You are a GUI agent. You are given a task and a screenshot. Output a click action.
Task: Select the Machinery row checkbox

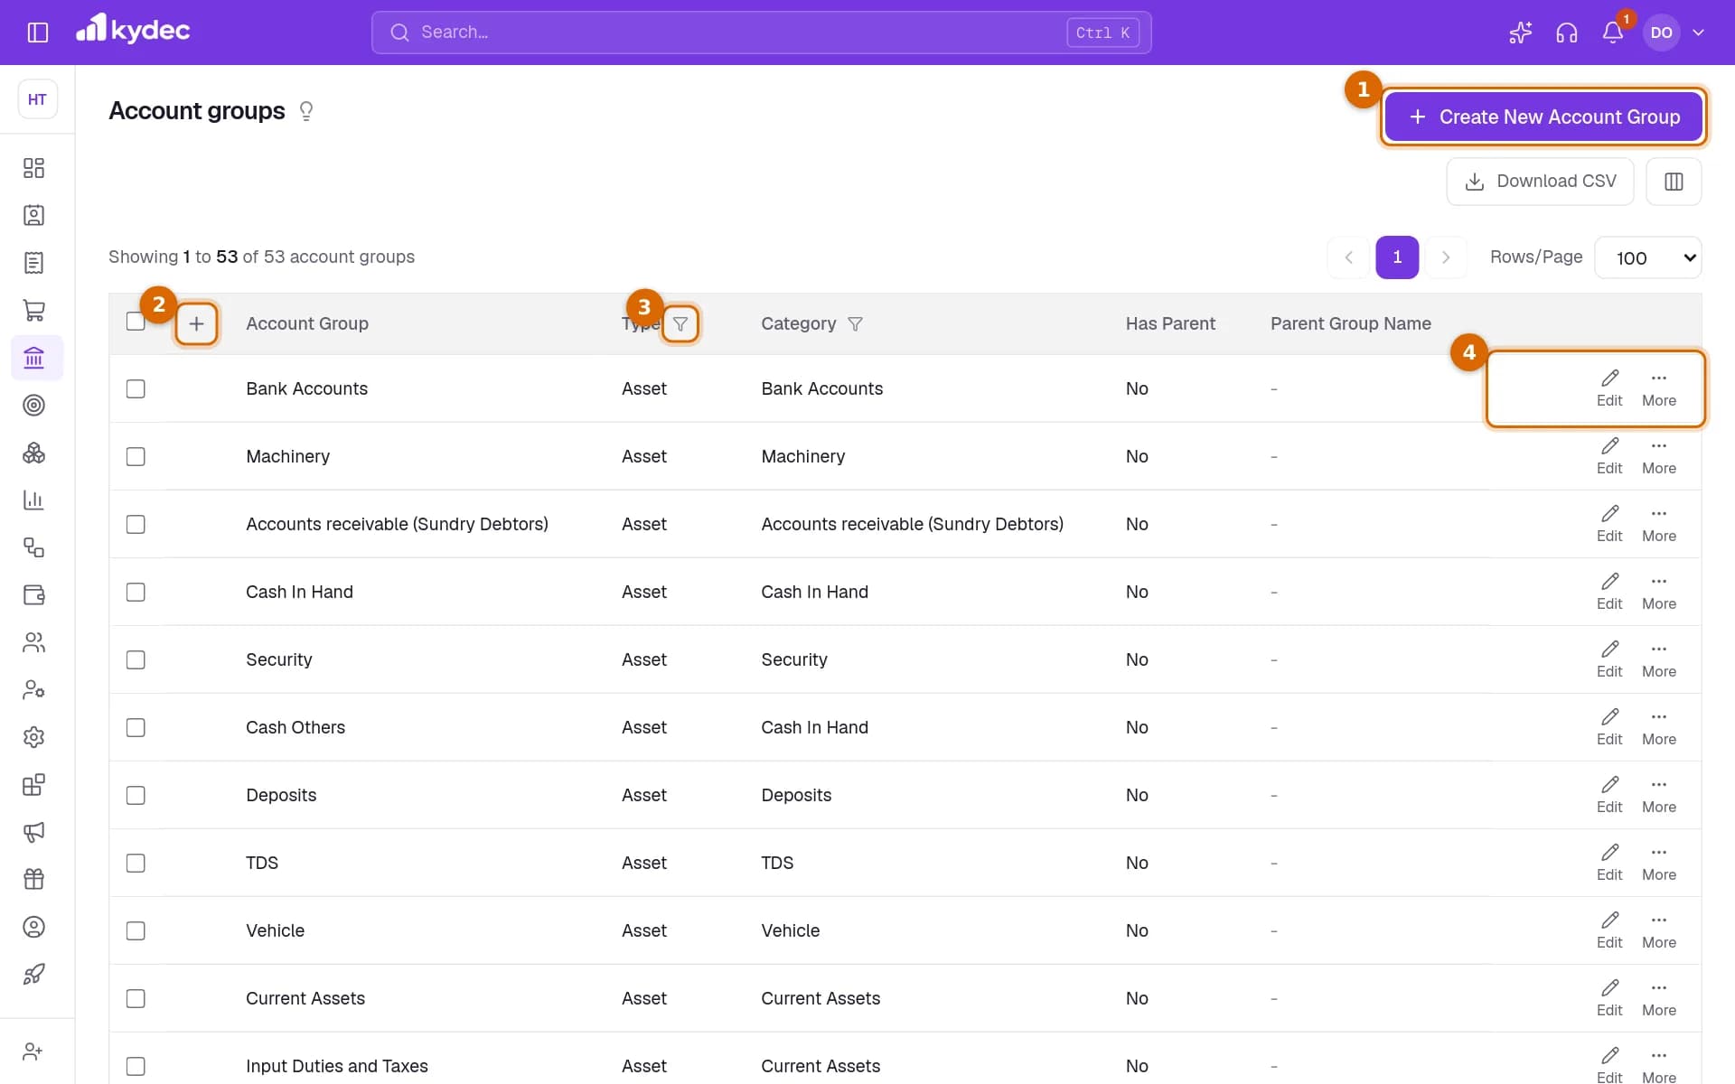click(136, 456)
